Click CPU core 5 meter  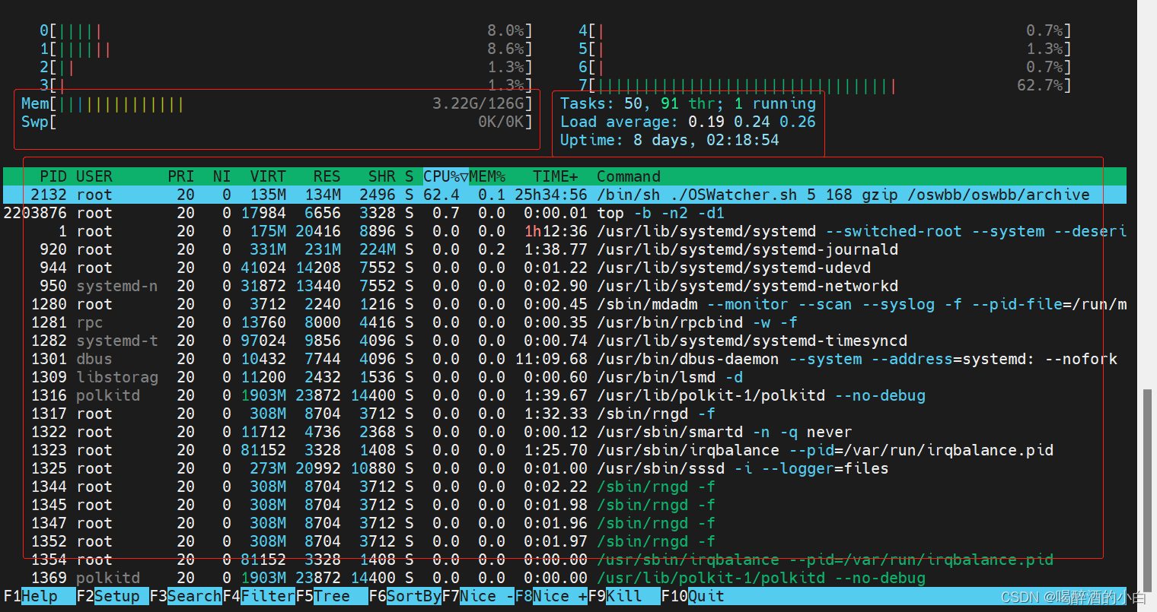point(825,49)
